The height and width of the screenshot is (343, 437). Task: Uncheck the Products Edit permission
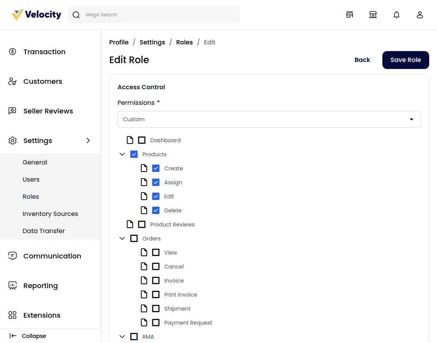coord(156,196)
